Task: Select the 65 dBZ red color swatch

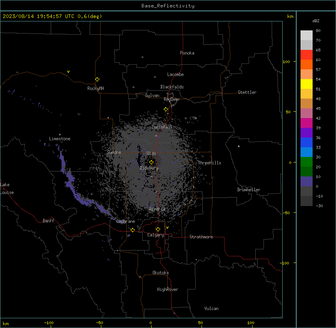Action: point(306,55)
